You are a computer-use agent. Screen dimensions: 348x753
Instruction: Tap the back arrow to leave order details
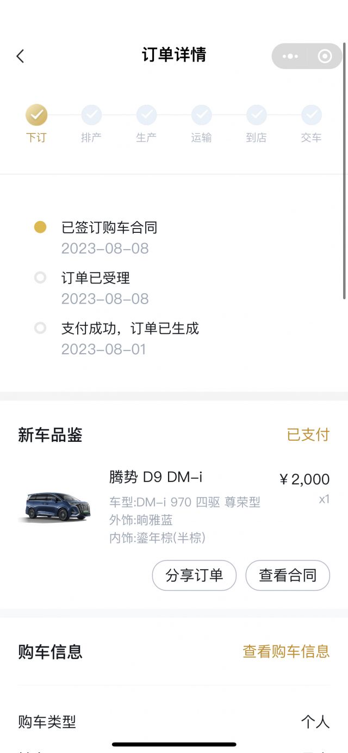pyautogui.click(x=20, y=56)
